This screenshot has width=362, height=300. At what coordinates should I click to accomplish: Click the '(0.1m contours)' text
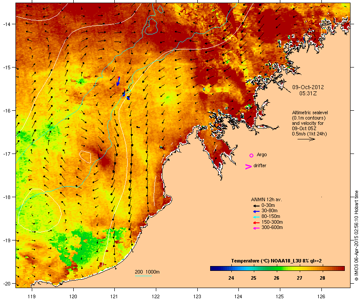tap(309, 118)
